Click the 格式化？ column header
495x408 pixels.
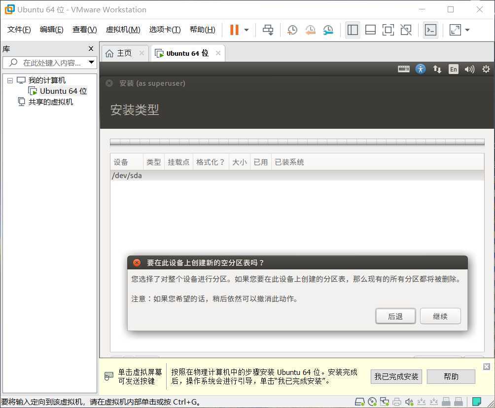click(211, 162)
